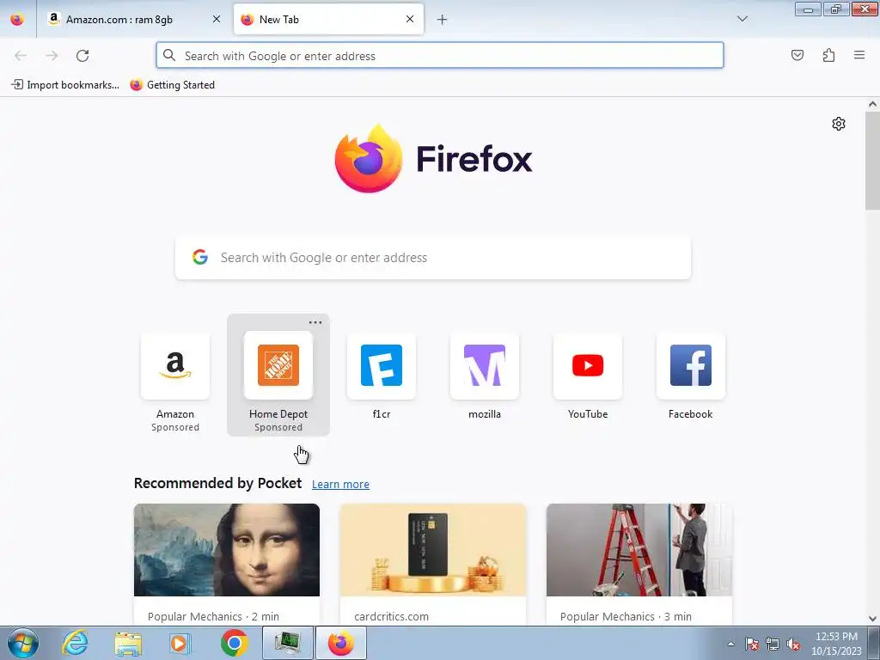Open the Windows Start menu
Image resolution: width=880 pixels, height=660 pixels.
click(23, 643)
